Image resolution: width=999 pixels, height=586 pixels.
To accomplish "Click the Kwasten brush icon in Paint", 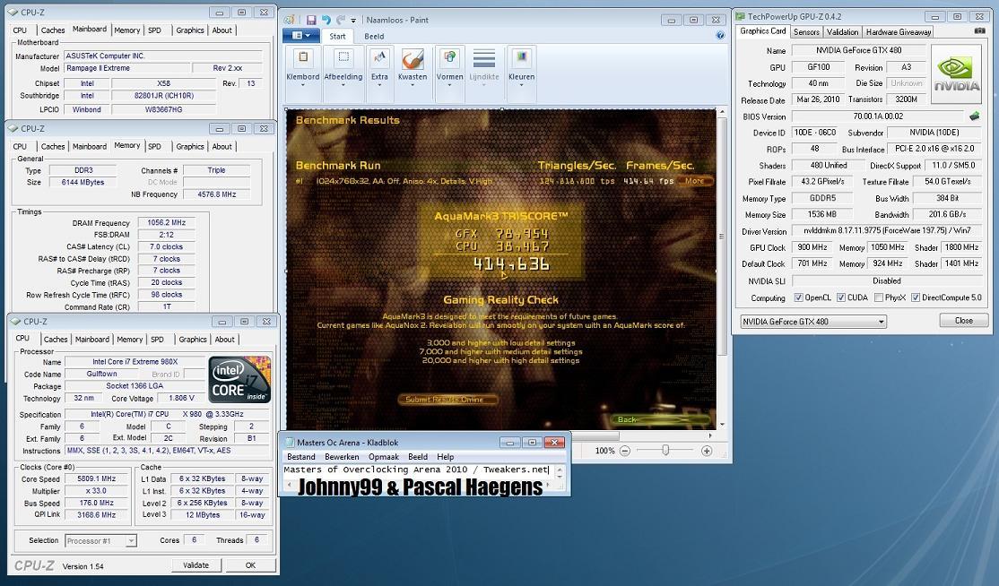I will pyautogui.click(x=413, y=59).
